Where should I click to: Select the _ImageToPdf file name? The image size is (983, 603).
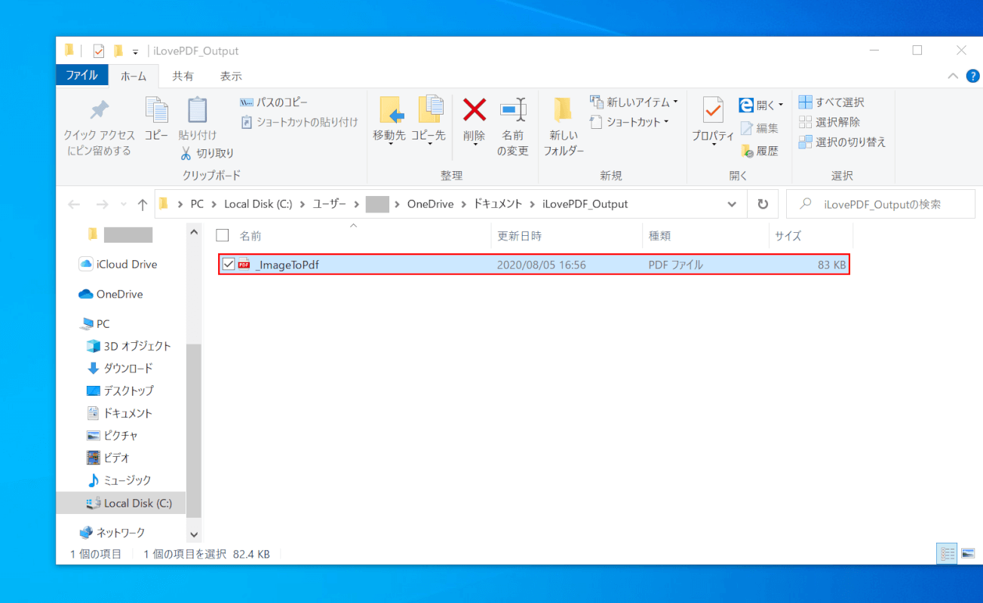[x=287, y=265]
